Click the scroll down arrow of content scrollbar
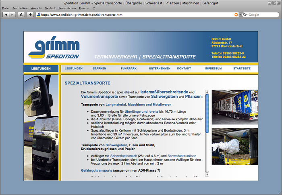 pyautogui.click(x=207, y=174)
